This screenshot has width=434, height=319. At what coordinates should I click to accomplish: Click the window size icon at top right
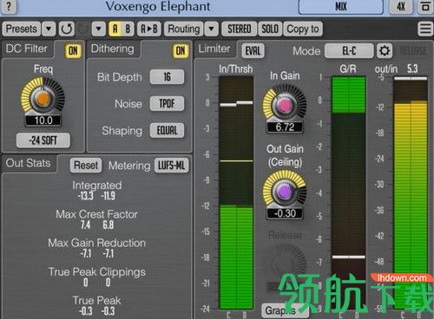(x=425, y=6)
